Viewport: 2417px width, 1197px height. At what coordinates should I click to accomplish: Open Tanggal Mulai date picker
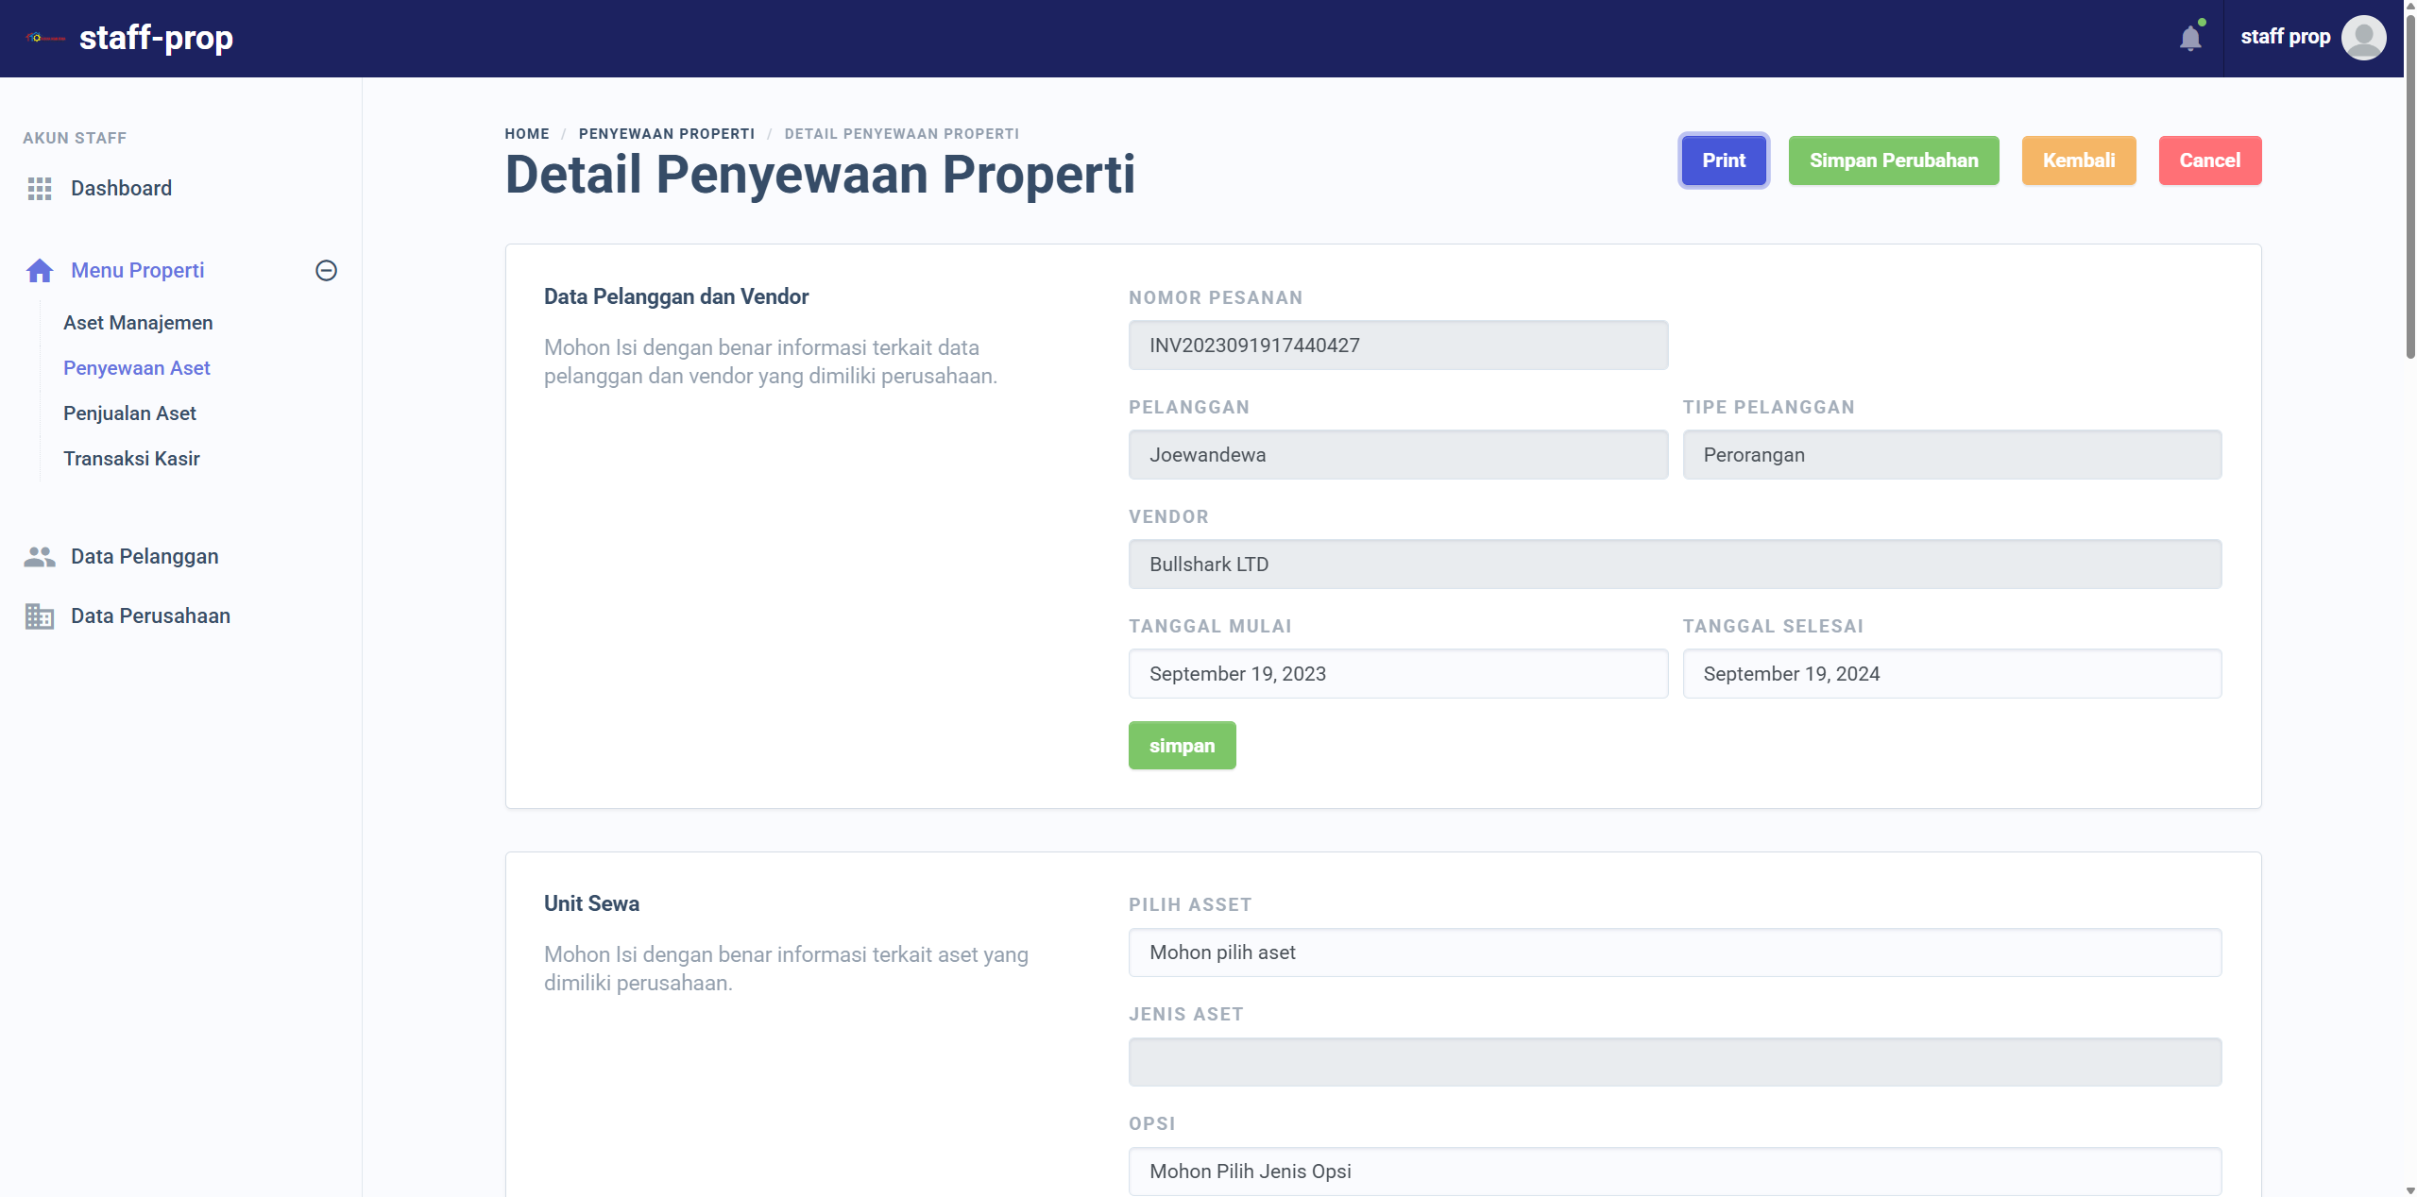[1397, 674]
